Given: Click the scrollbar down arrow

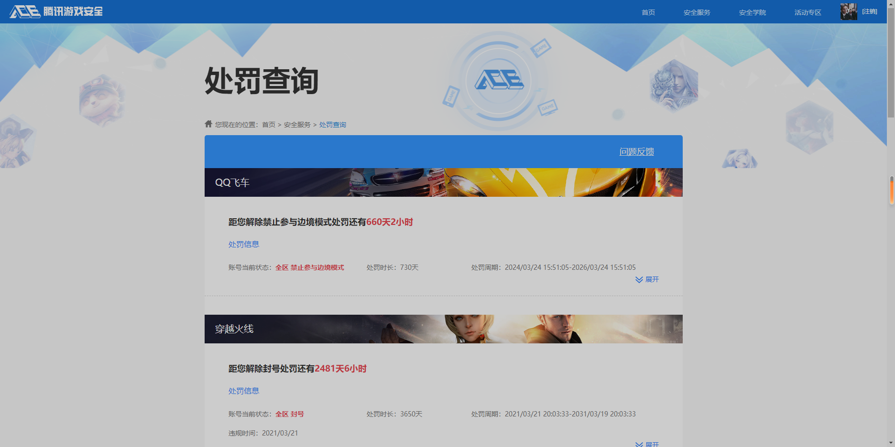Looking at the screenshot, I should pos(891,443).
